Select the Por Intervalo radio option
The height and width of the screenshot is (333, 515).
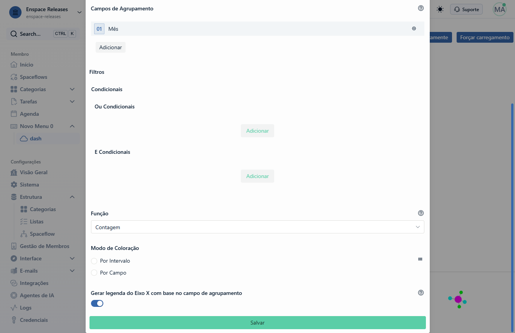click(94, 261)
